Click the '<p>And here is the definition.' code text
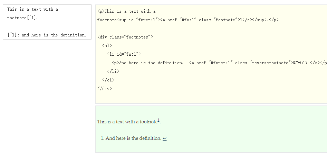The width and height of the screenshot is (327, 156). 147,63
